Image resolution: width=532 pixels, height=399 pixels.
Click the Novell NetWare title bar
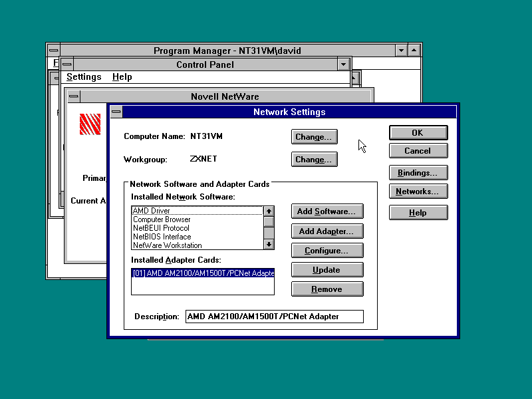coord(225,96)
